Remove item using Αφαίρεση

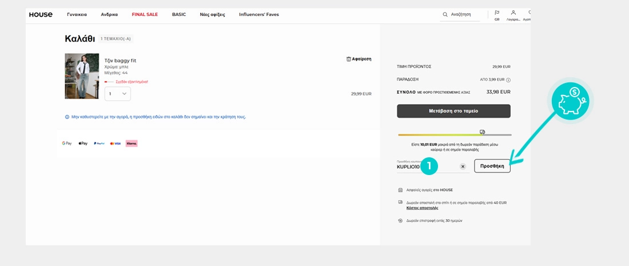[x=359, y=59]
